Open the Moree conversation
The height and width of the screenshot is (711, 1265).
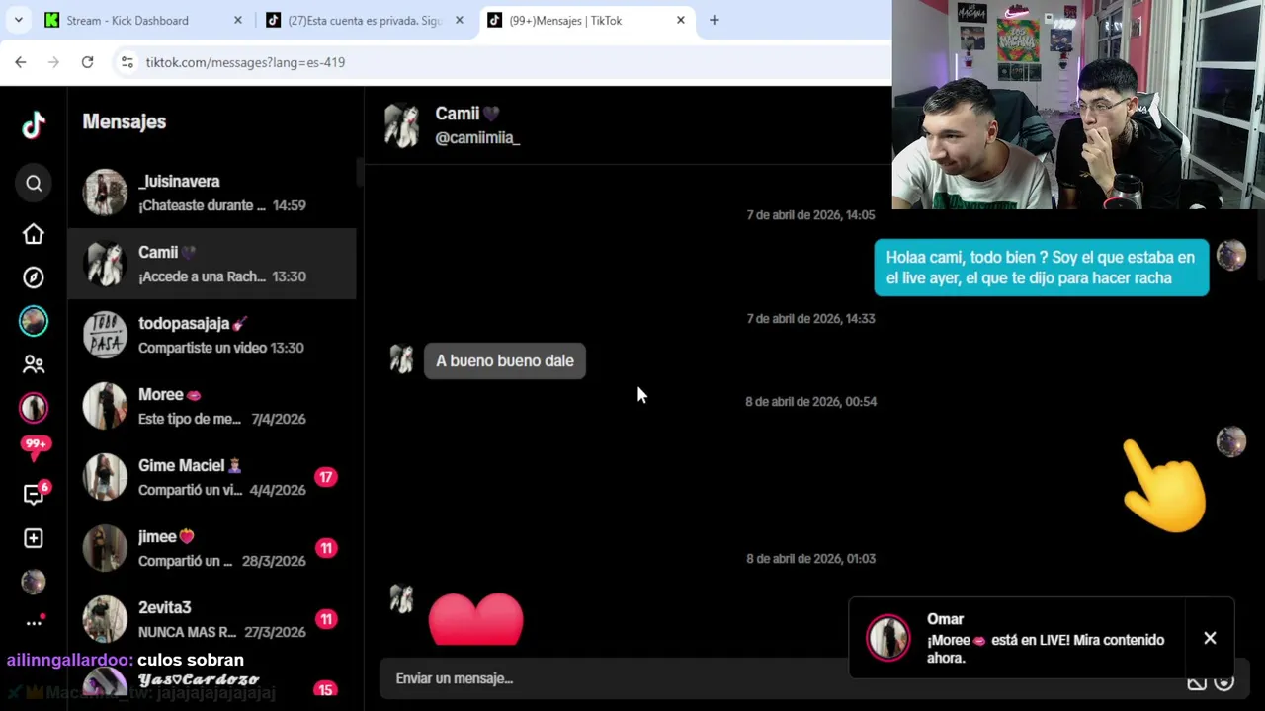pos(211,406)
